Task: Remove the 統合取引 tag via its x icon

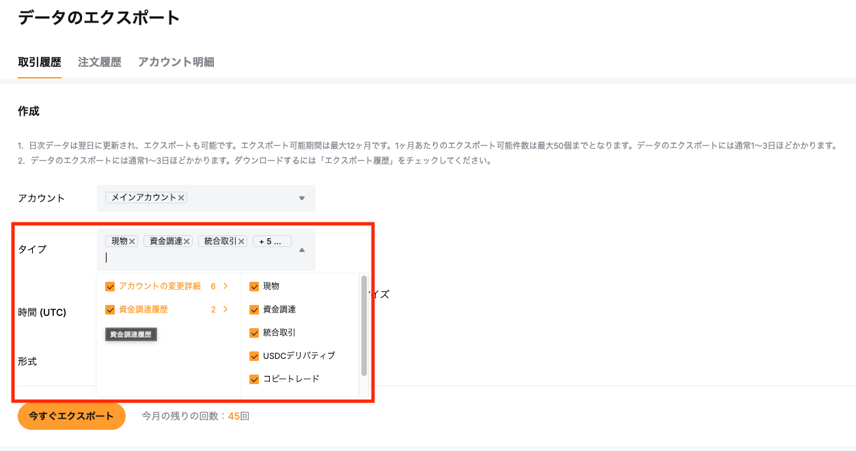Action: pos(241,242)
